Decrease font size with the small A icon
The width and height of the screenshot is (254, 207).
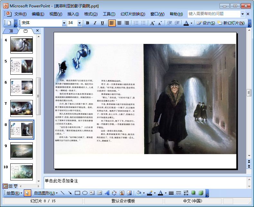pos(160,23)
